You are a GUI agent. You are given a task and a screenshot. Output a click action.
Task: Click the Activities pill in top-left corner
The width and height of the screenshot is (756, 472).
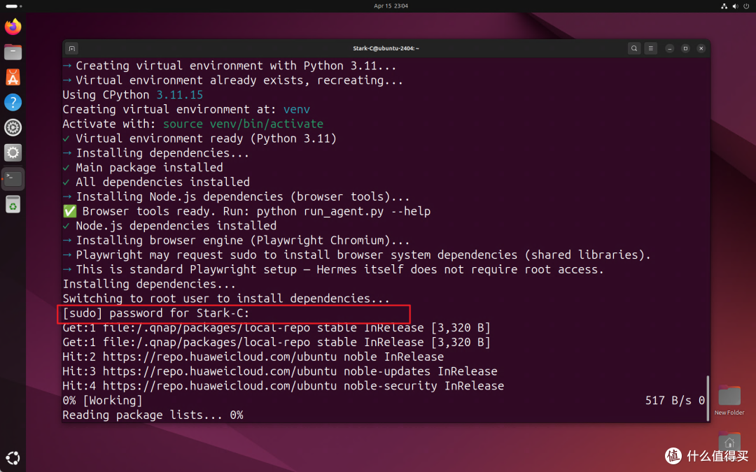[13, 6]
